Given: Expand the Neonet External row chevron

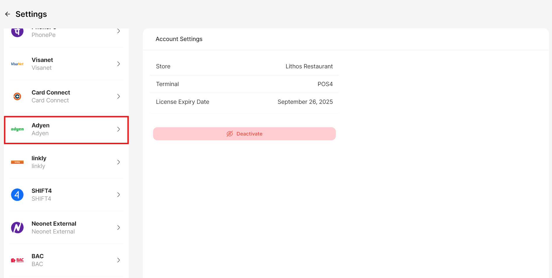Looking at the screenshot, I should click(118, 227).
